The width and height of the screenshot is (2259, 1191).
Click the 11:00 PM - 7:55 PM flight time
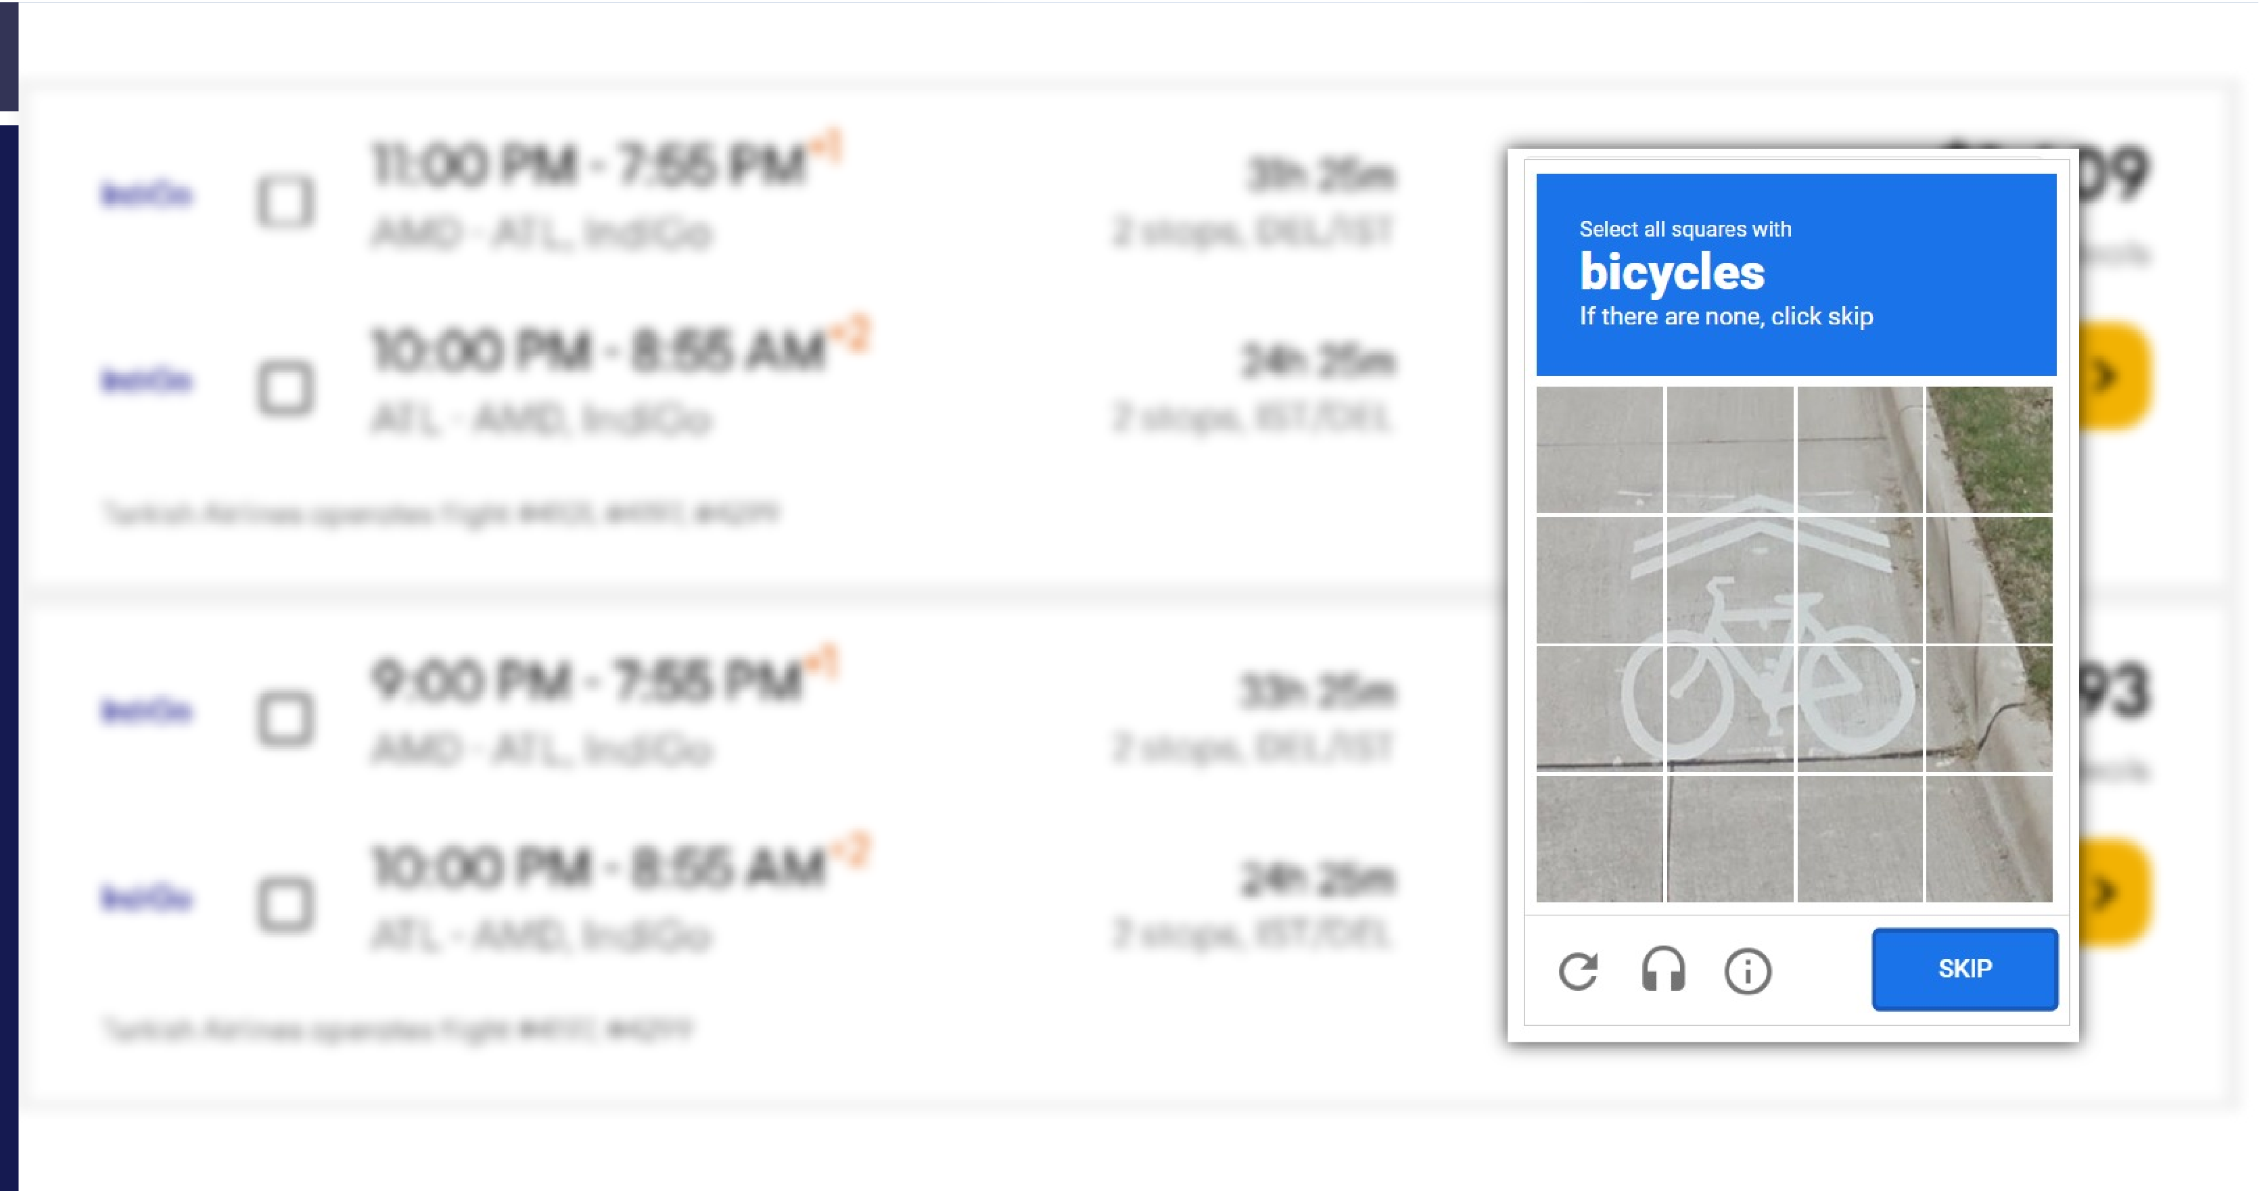click(588, 165)
